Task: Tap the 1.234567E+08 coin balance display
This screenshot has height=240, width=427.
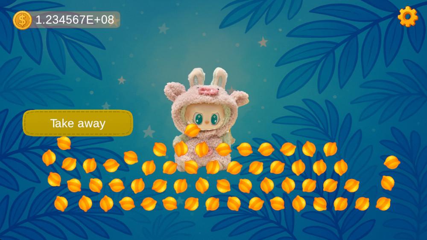Action: [75, 20]
